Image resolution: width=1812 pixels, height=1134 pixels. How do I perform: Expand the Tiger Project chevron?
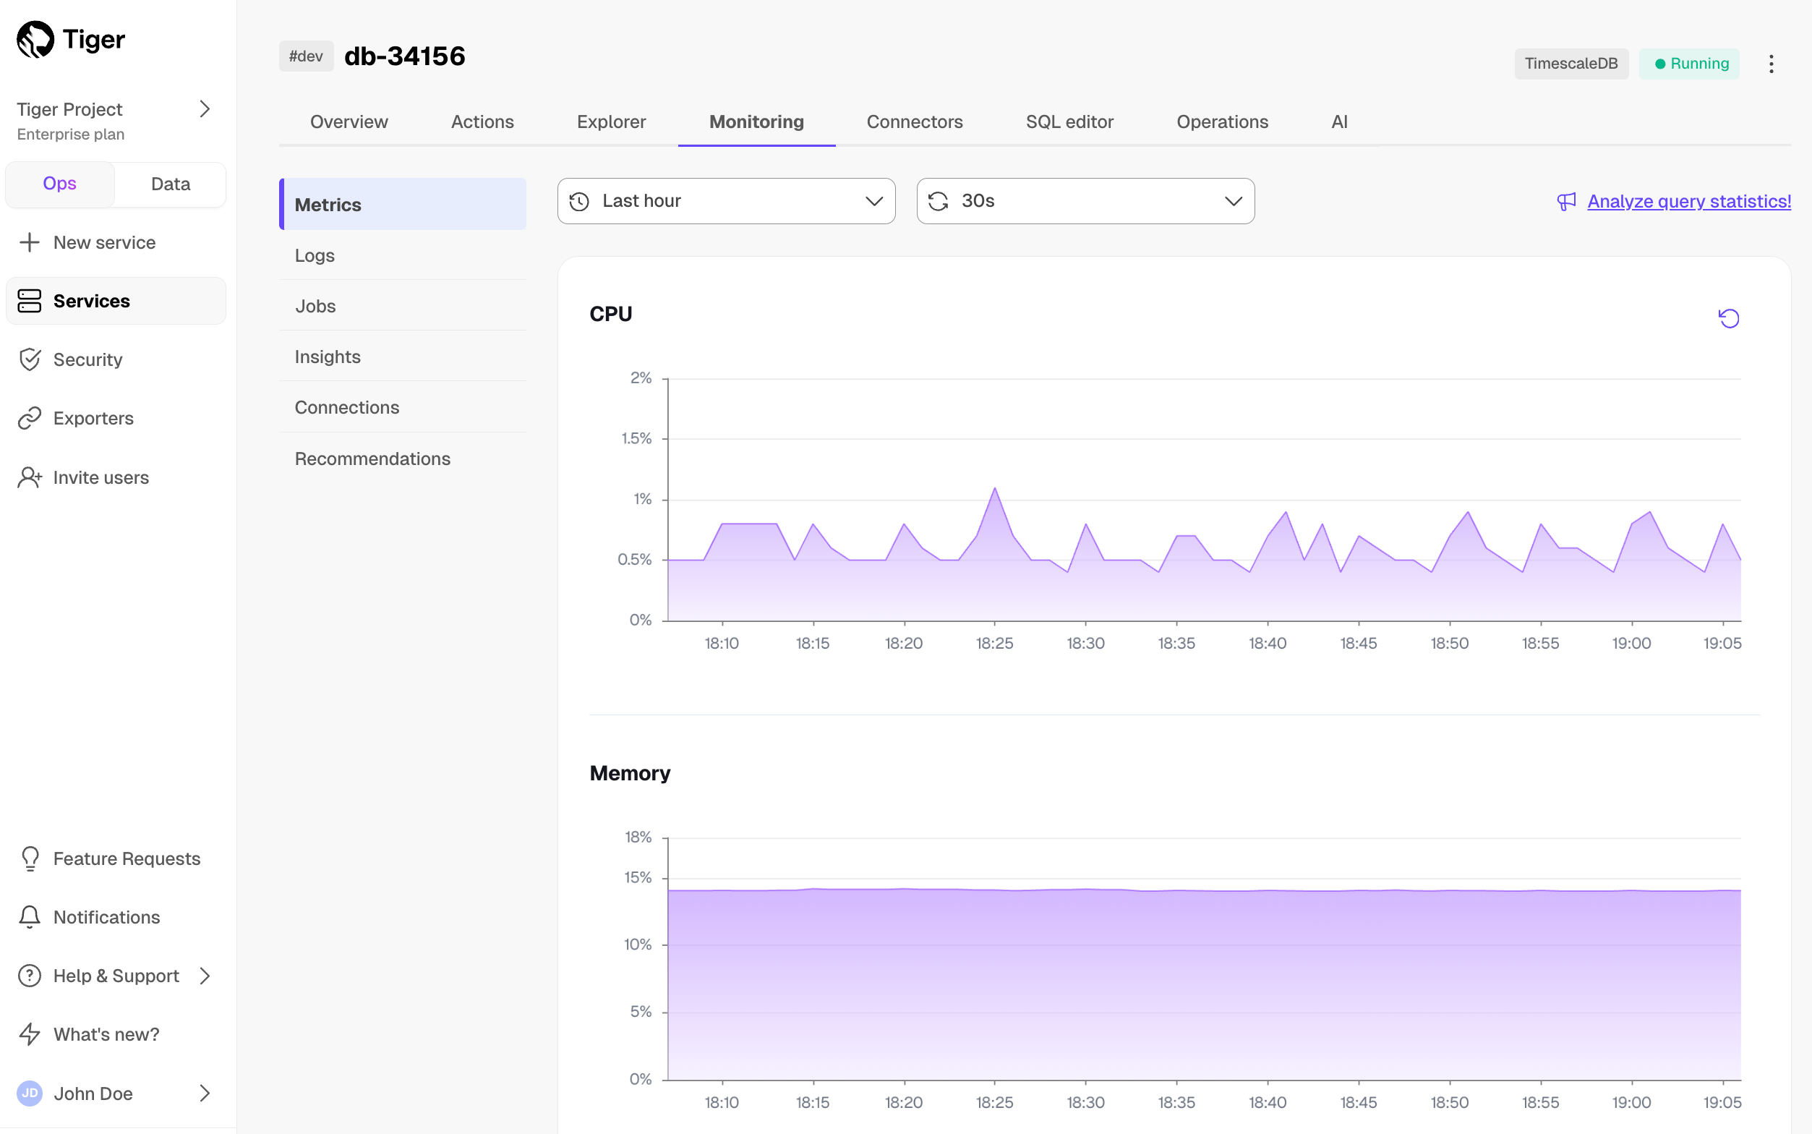coord(205,109)
